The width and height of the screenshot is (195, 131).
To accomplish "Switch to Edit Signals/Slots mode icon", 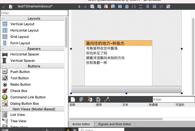I will [99, 6].
